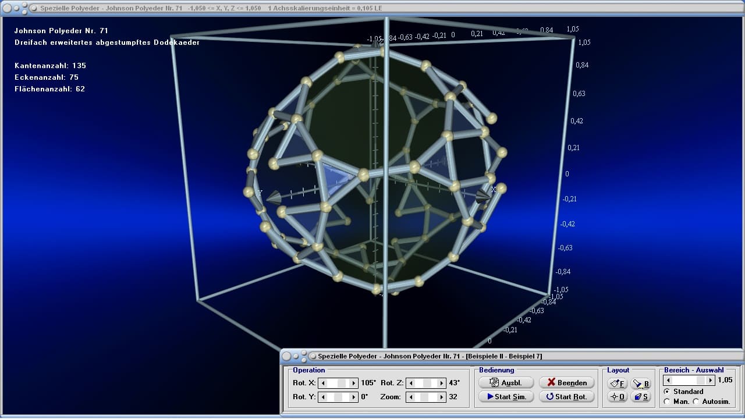
Task: Select the Autosim. radio option
Action: pos(696,402)
